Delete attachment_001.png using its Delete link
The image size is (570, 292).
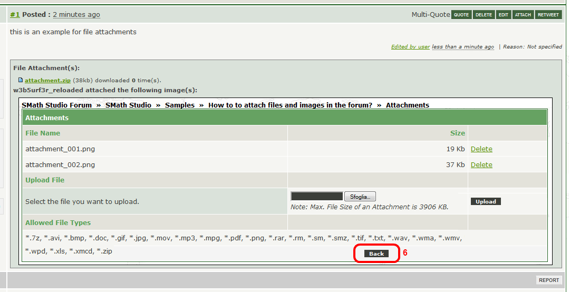coord(481,149)
